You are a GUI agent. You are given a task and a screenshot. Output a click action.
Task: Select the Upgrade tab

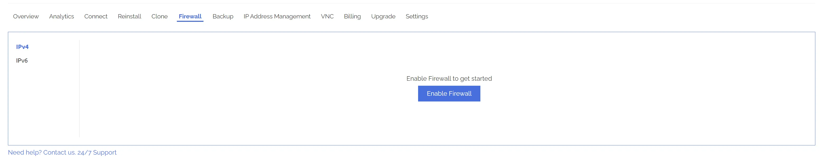(383, 16)
